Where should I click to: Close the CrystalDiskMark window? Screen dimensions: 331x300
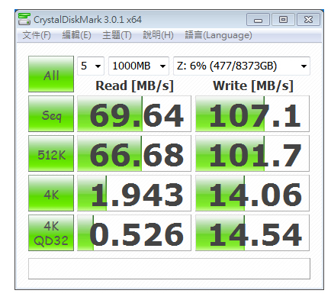coord(308,20)
